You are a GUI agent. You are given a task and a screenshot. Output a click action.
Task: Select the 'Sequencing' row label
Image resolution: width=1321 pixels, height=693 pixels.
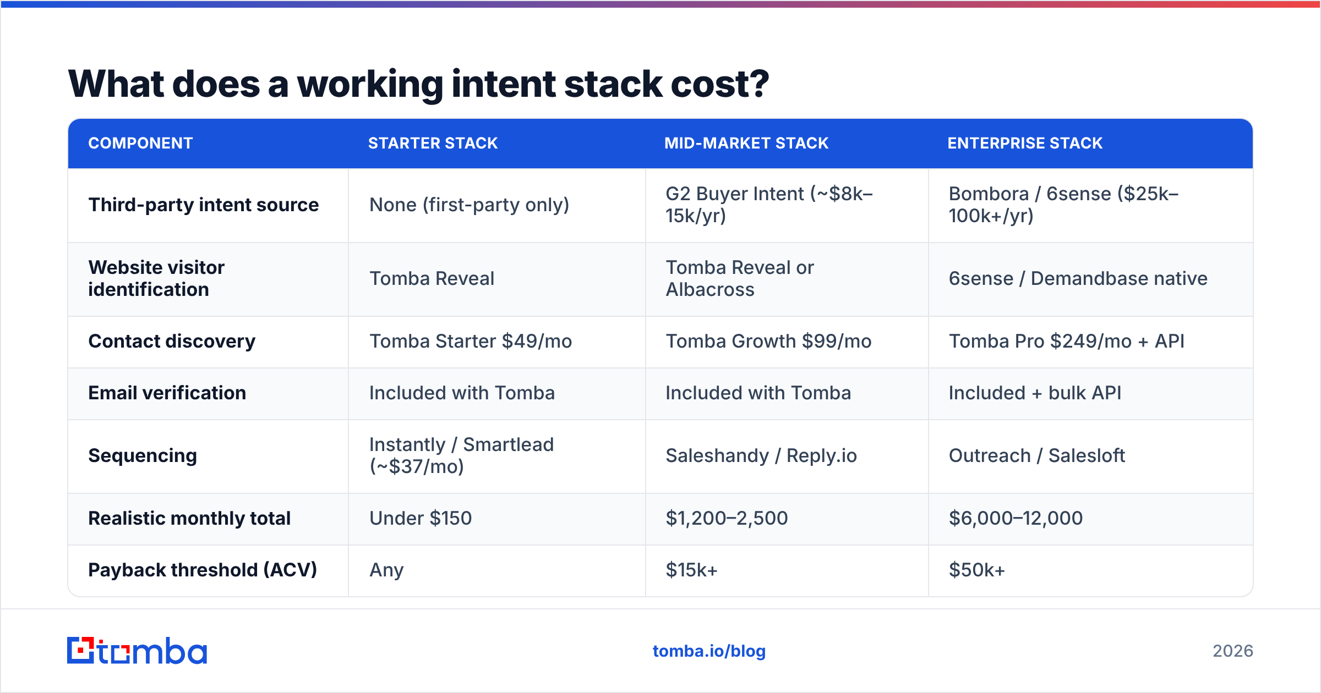pyautogui.click(x=143, y=455)
